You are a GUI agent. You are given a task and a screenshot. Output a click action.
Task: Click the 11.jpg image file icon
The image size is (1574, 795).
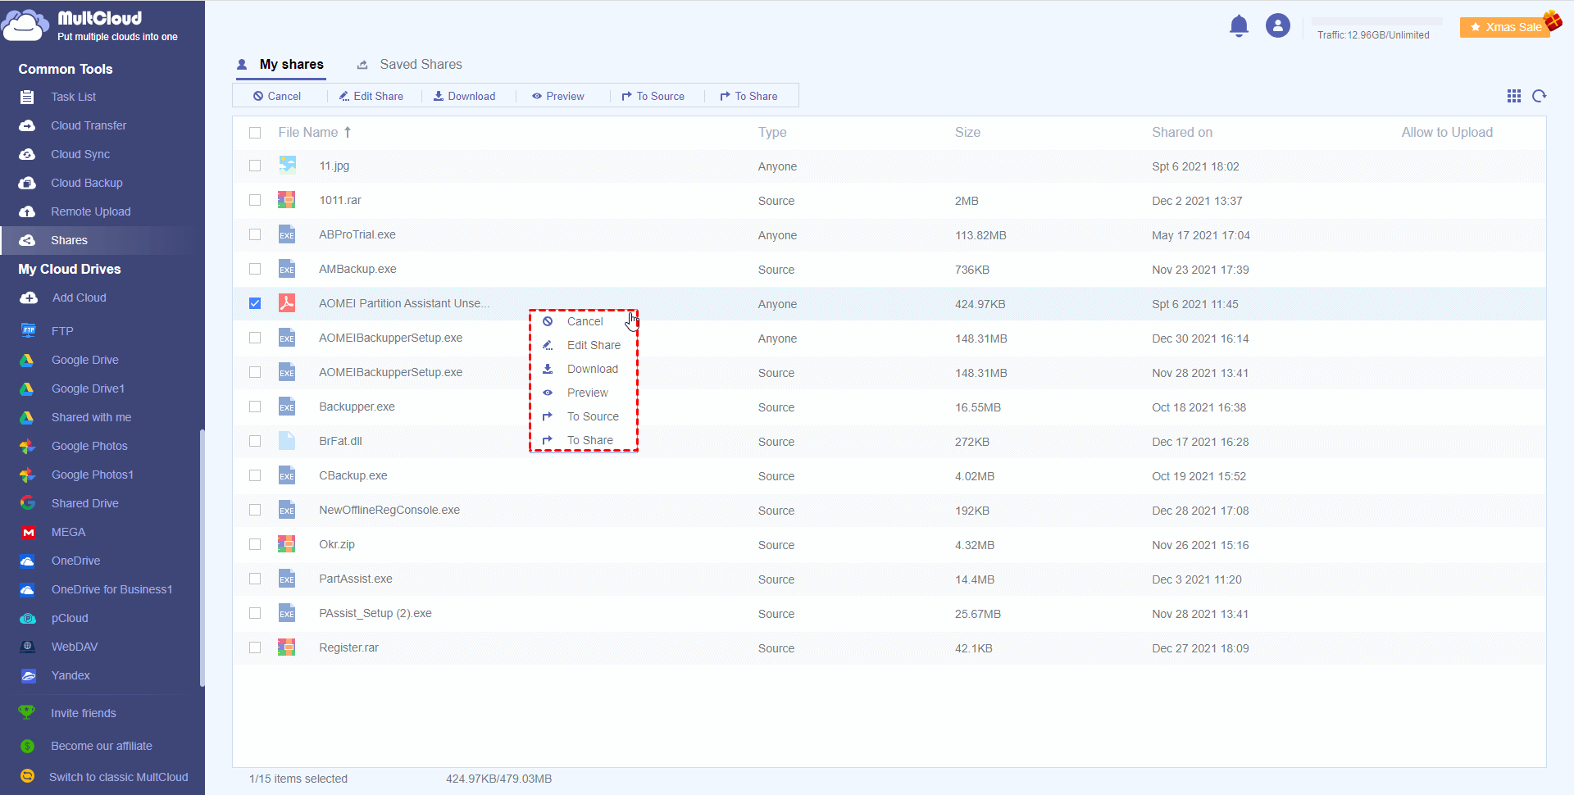click(287, 165)
